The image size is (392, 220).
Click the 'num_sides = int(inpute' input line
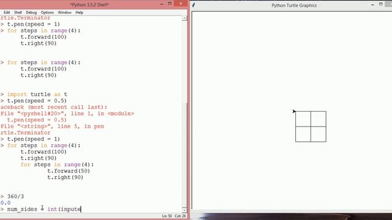pyautogui.click(x=44, y=209)
